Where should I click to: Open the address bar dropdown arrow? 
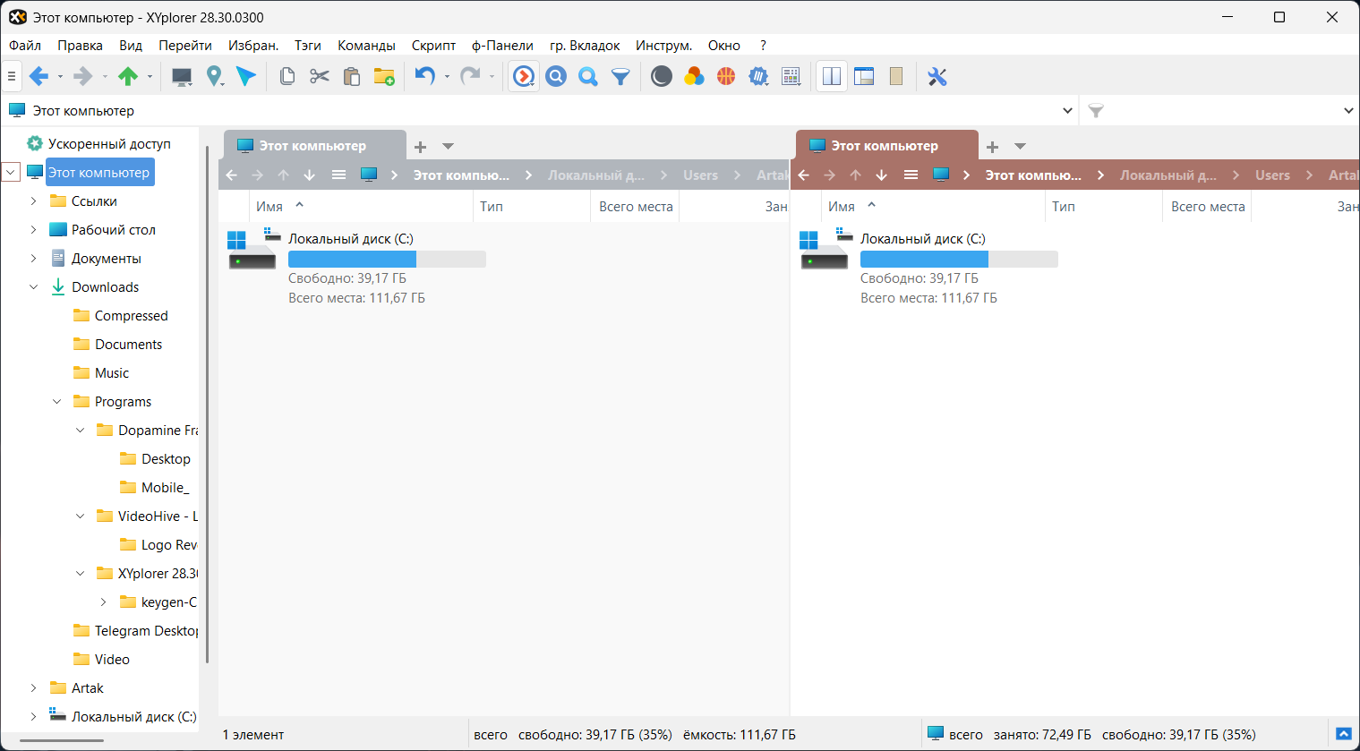(x=1067, y=111)
